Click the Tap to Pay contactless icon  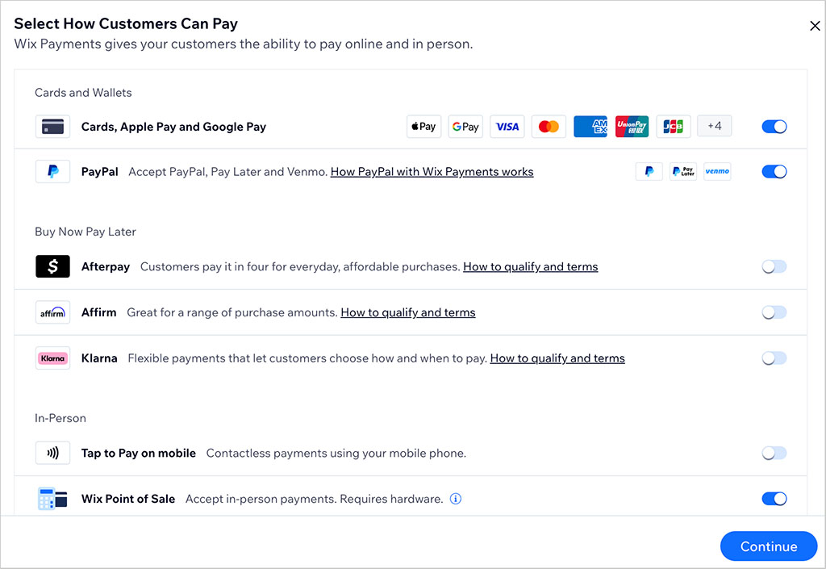click(52, 453)
